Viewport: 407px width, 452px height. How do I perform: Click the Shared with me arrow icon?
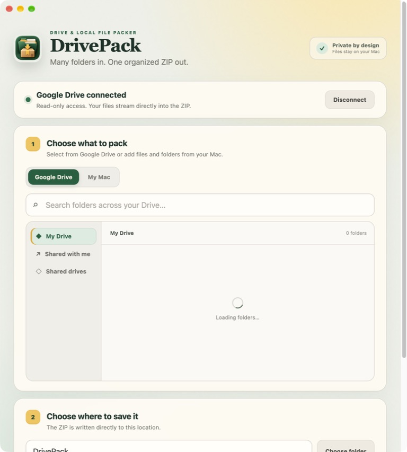38,254
